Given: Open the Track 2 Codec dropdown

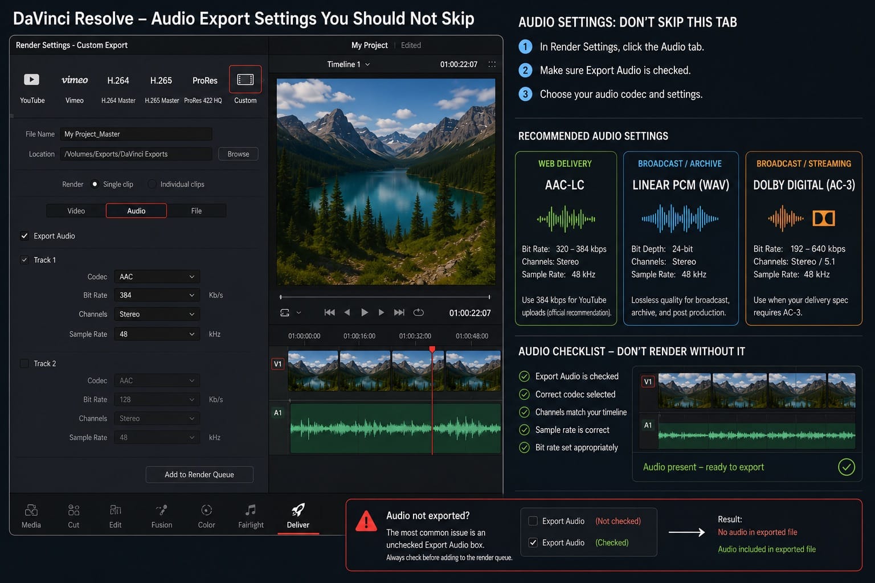Looking at the screenshot, I should (157, 380).
